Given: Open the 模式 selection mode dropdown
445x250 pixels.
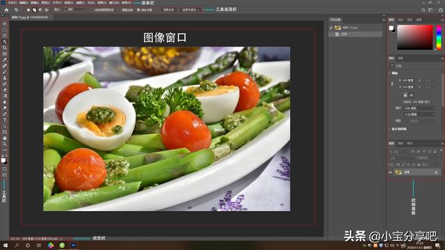Looking at the screenshot, I should coord(74,10).
